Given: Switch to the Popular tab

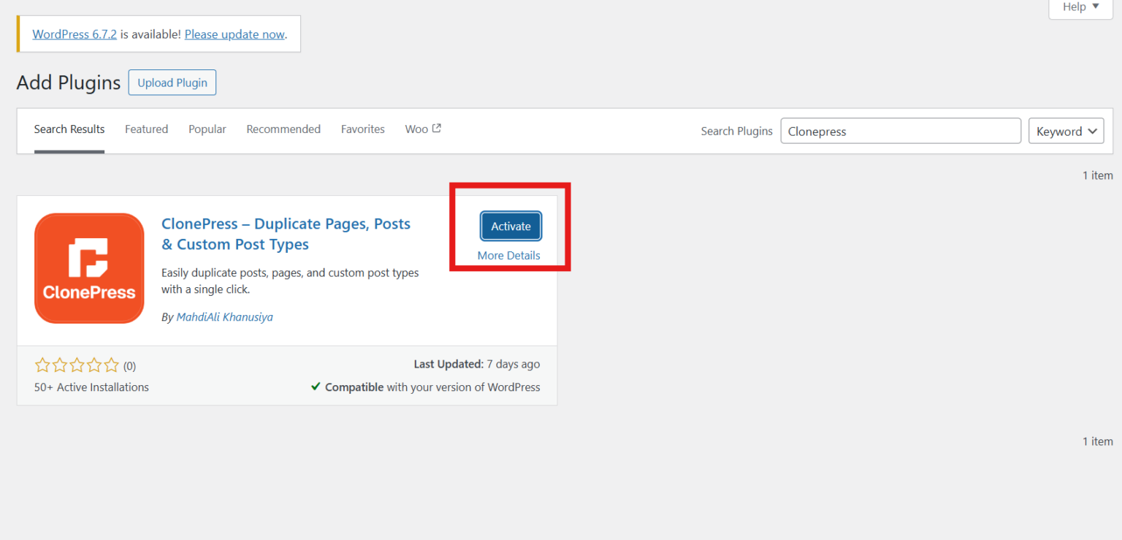Looking at the screenshot, I should (207, 129).
